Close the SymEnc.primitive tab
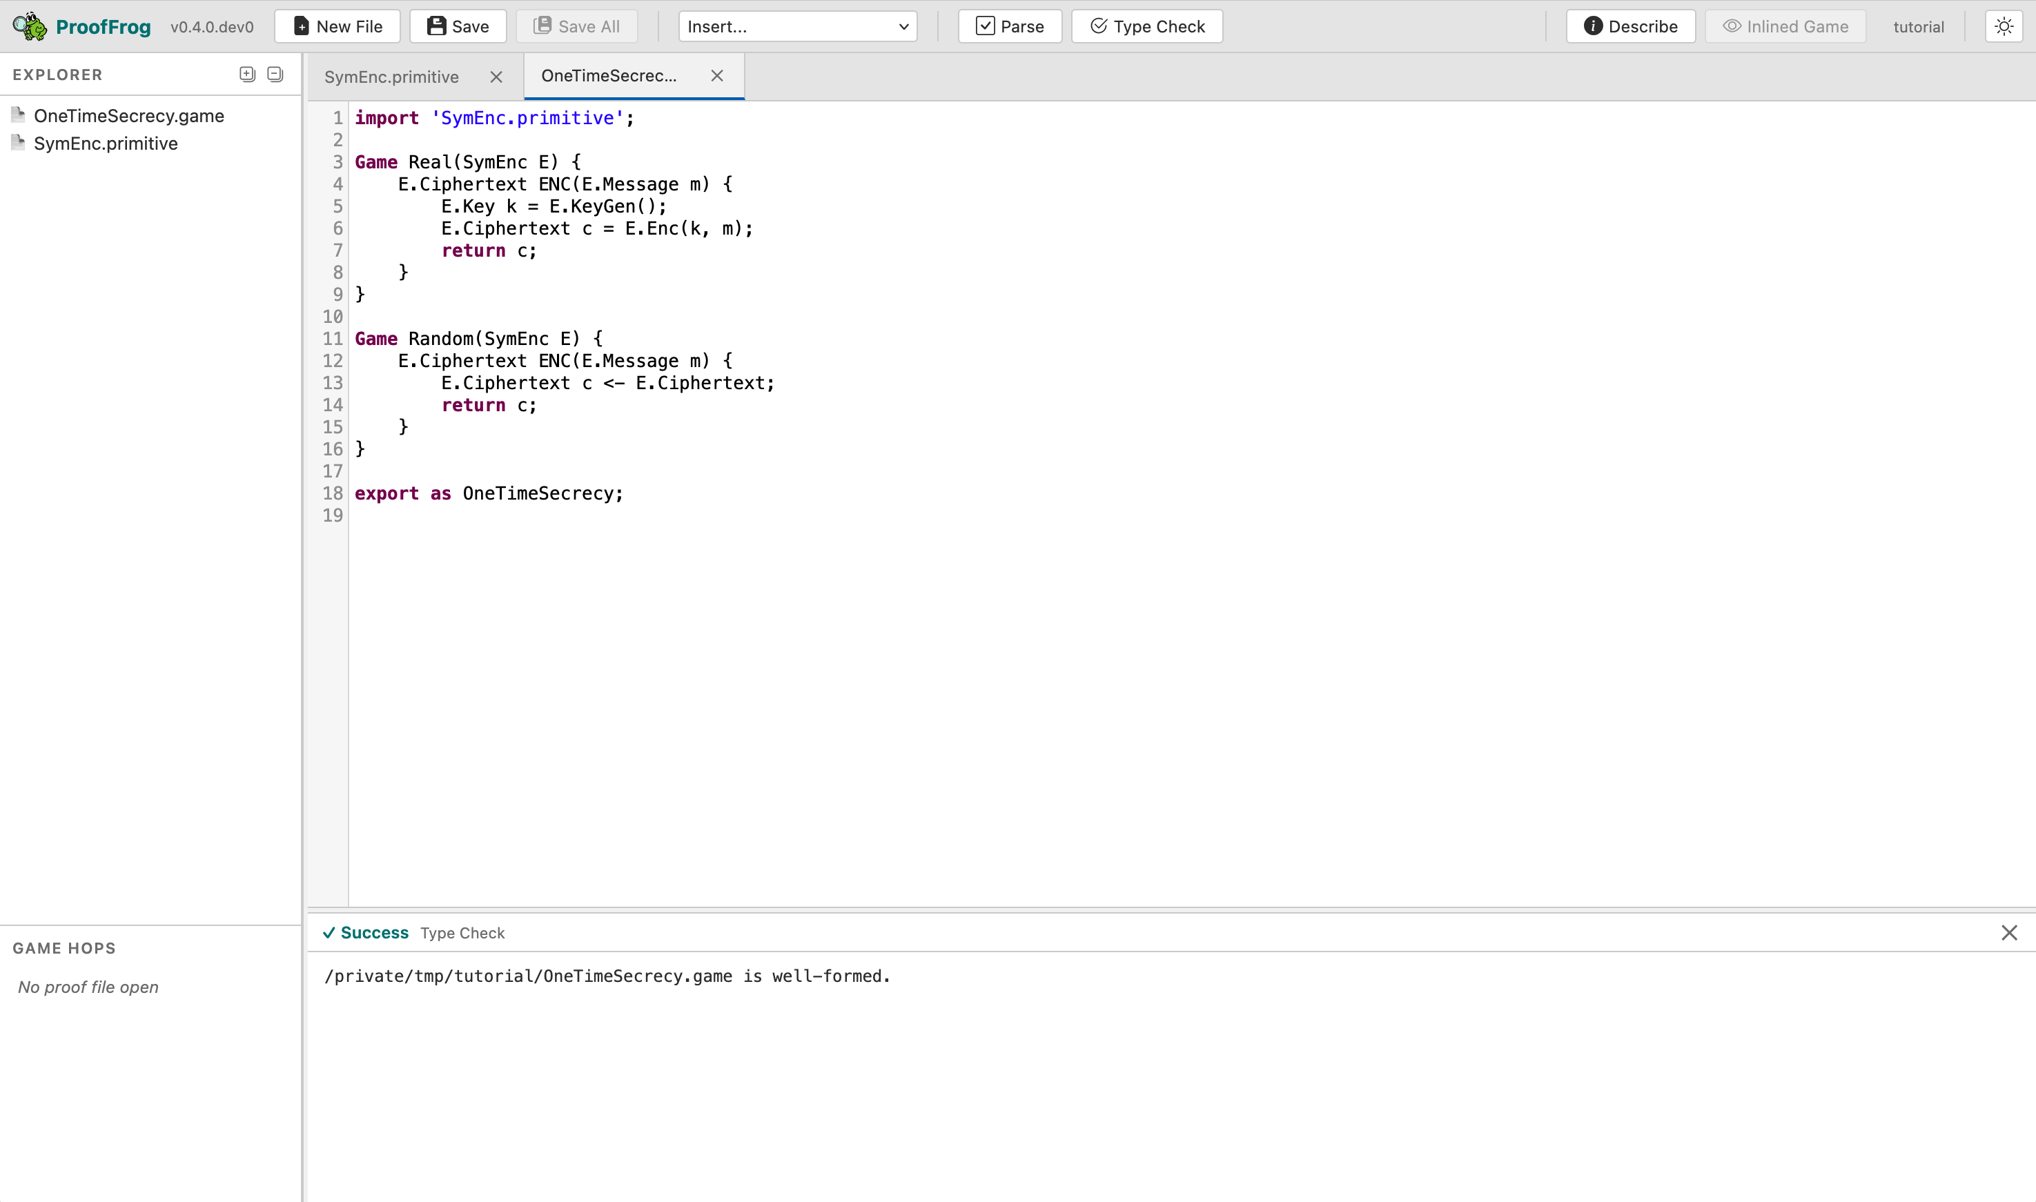The image size is (2036, 1202). pos(496,77)
